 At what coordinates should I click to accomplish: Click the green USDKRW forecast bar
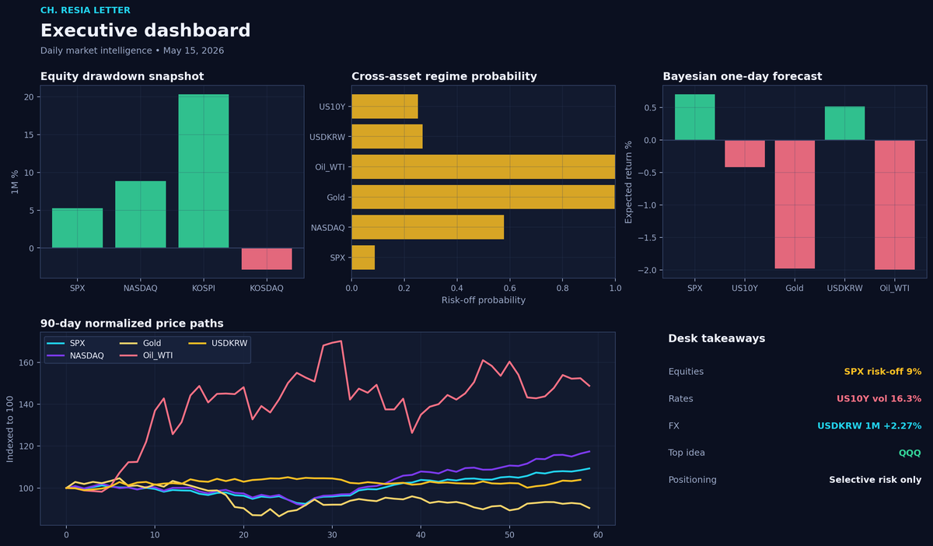844,124
